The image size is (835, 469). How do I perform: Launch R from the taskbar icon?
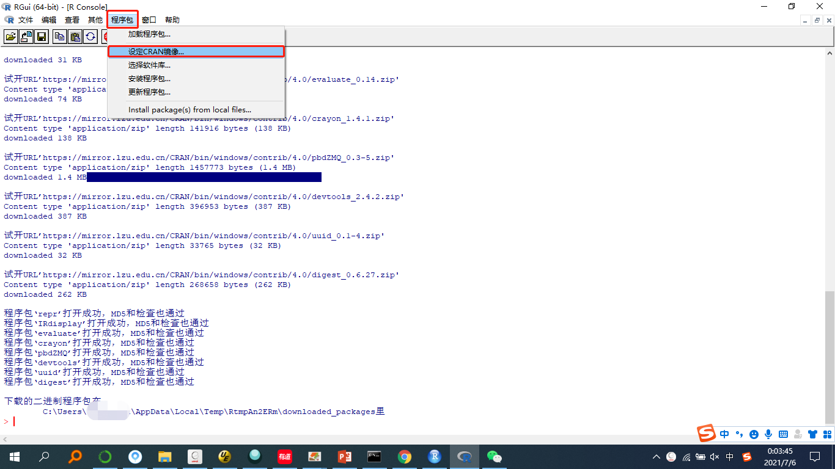point(433,456)
